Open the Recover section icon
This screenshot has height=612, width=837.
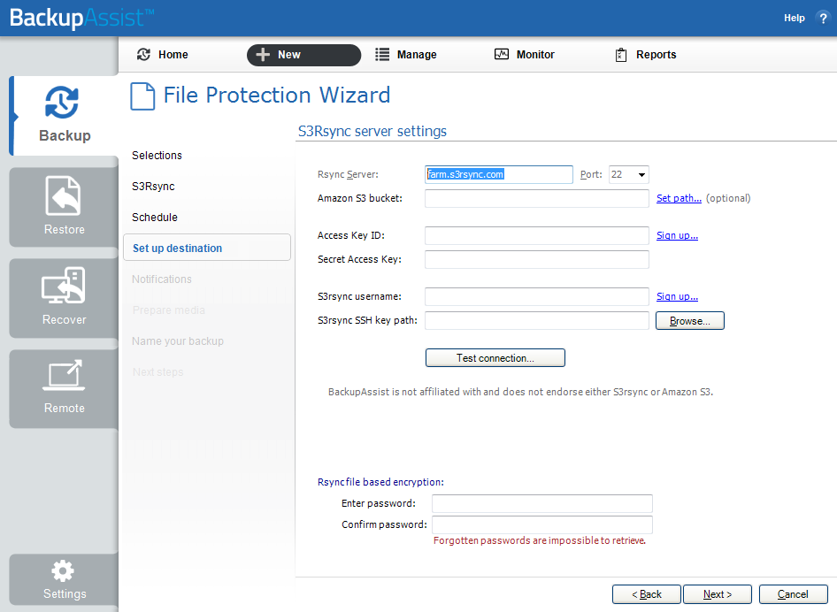pos(63,286)
